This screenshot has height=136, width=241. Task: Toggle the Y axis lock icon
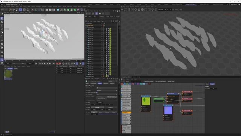(36, 10)
